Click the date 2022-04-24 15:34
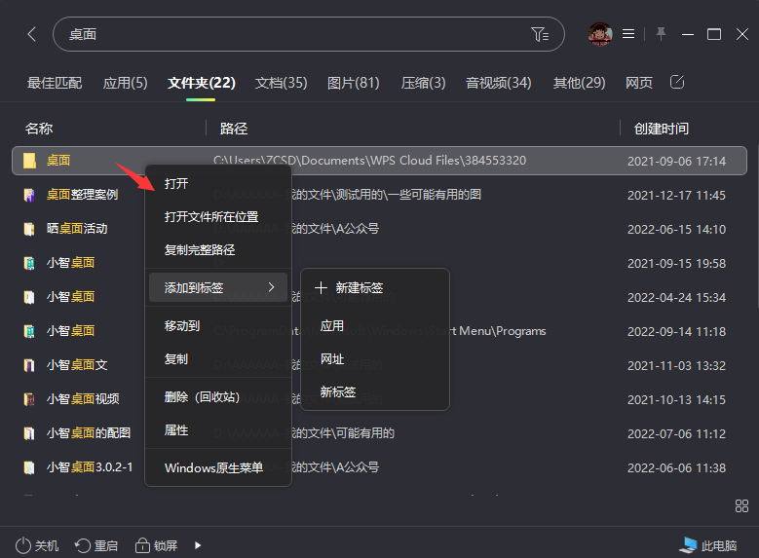Screen dimensions: 759x558 pos(676,298)
